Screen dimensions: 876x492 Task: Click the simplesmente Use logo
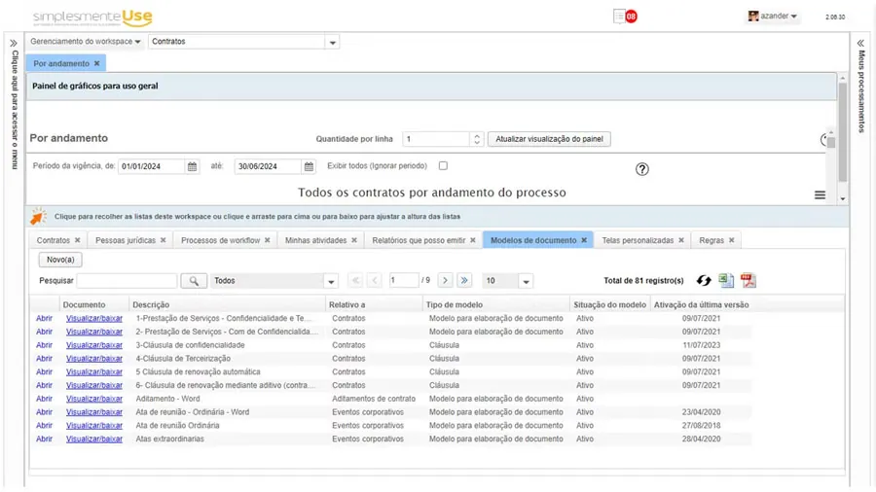click(x=92, y=18)
